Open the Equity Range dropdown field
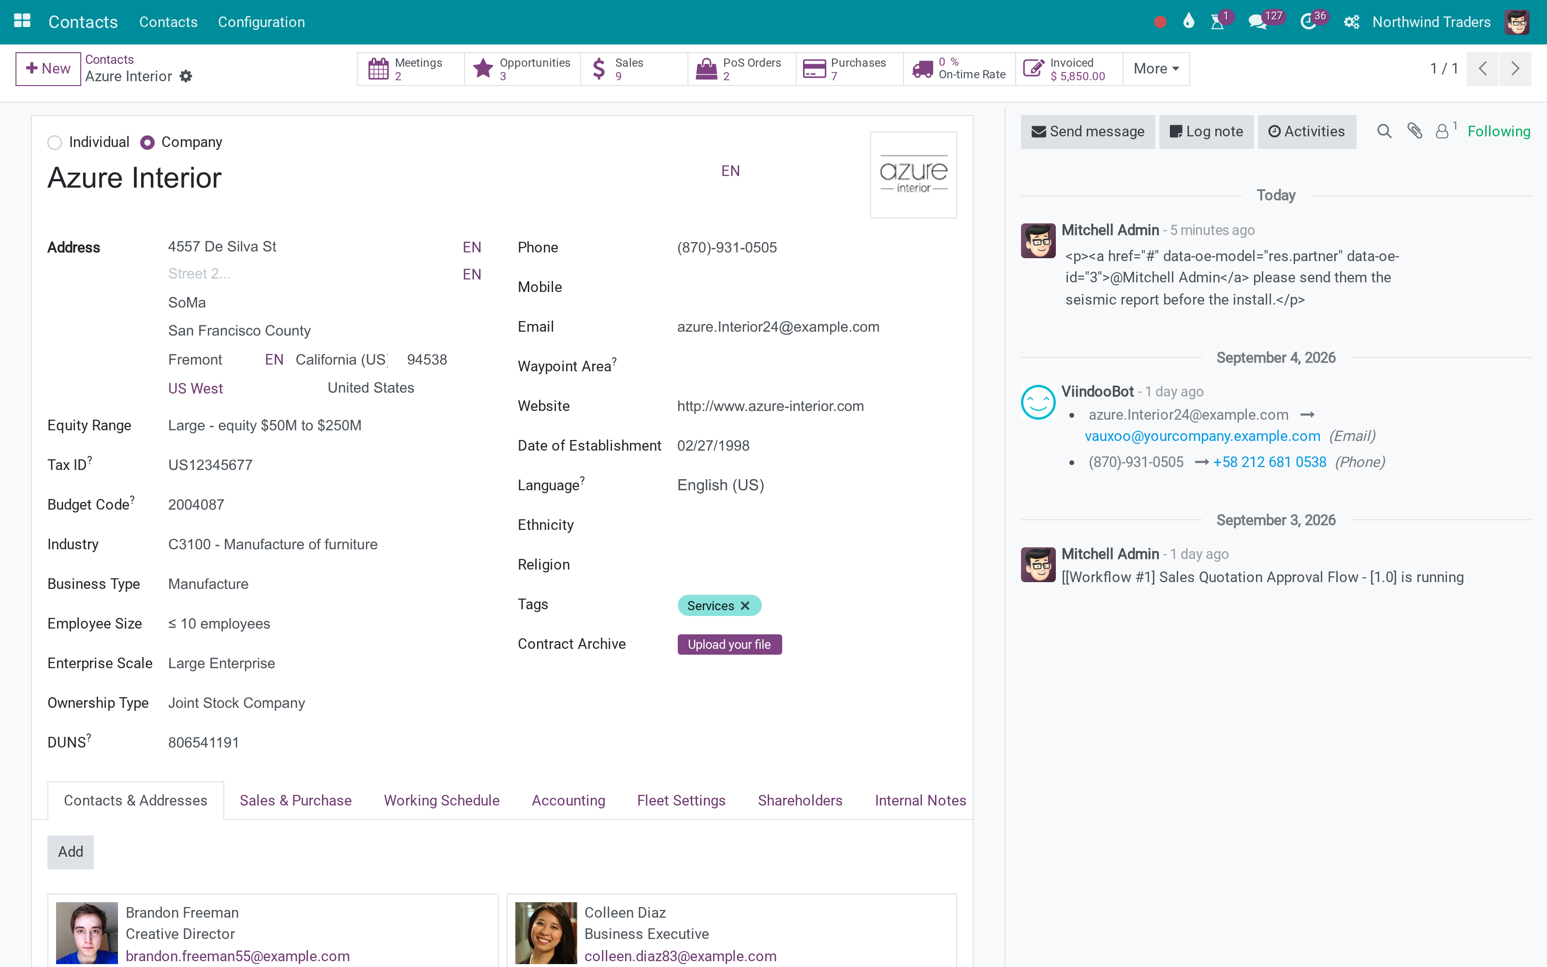Image resolution: width=1547 pixels, height=967 pixels. tap(324, 425)
